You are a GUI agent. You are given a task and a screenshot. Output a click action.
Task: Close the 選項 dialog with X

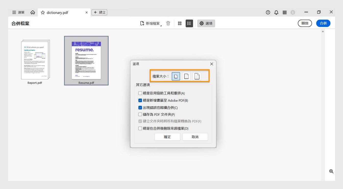[x=212, y=64]
